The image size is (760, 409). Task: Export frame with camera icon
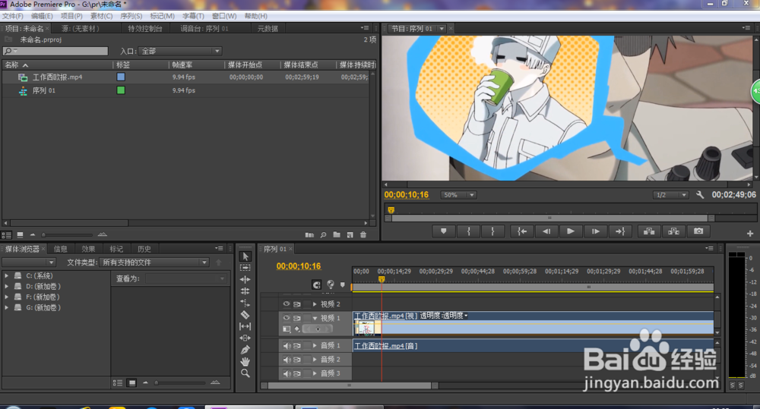pos(698,231)
